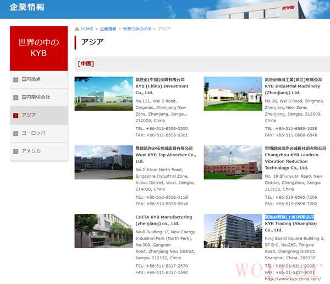
Task: Click the 企業情報 banner title
Action: (27, 7)
